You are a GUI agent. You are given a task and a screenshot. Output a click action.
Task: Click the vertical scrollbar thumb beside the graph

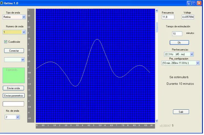(157, 27)
